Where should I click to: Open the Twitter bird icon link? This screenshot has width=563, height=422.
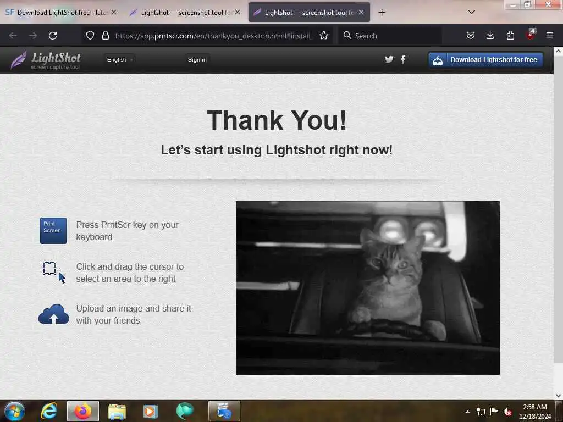tap(389, 59)
